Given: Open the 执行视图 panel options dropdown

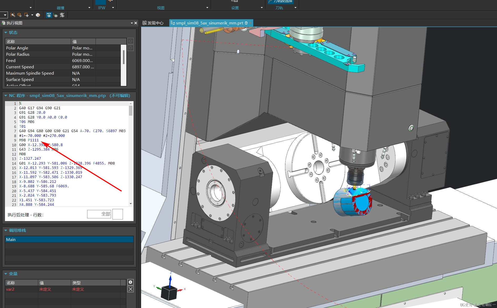Looking at the screenshot, I should point(132,23).
